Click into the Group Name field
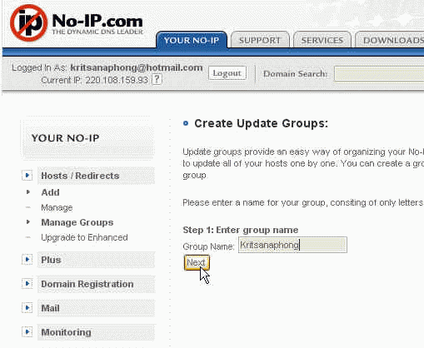Image resolution: width=424 pixels, height=348 pixels. tap(292, 245)
